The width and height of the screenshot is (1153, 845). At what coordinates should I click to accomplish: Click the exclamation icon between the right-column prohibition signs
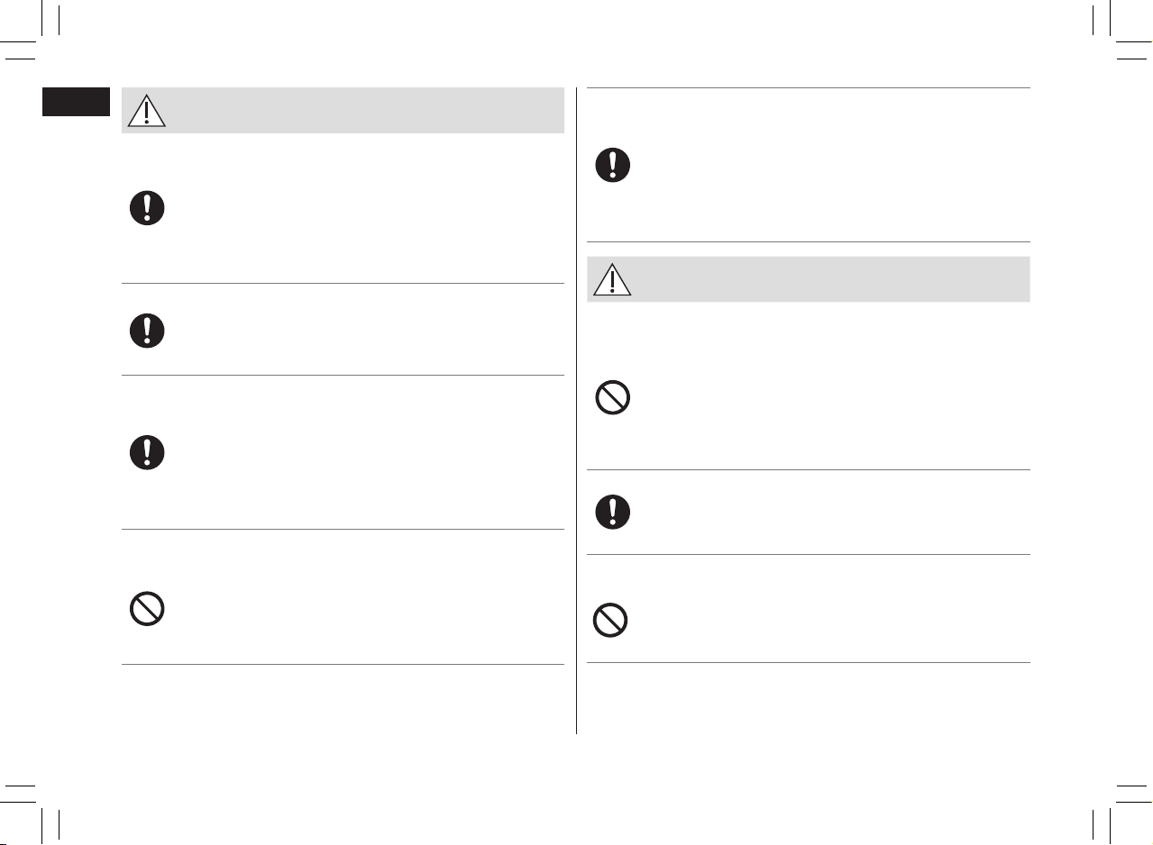pyautogui.click(x=612, y=512)
